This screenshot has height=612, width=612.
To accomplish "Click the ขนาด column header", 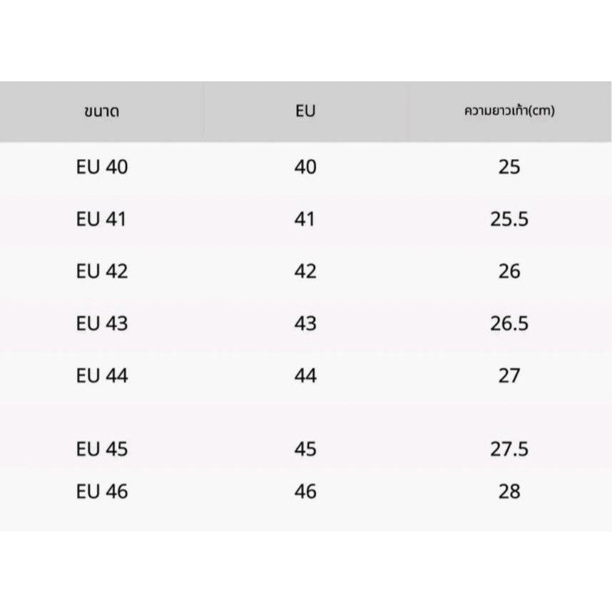I will pos(101,111).
